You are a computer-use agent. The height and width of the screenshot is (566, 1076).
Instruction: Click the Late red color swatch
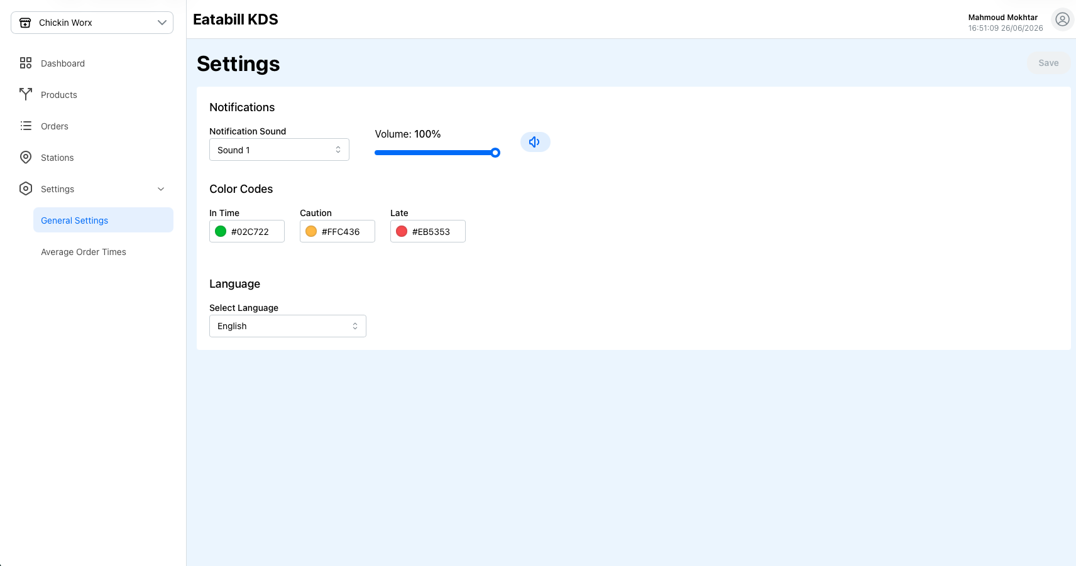click(402, 231)
